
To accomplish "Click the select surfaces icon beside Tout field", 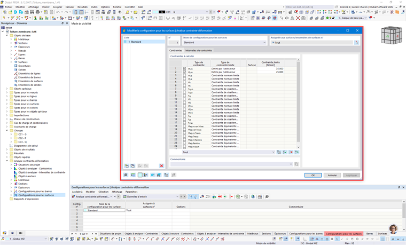I will pyautogui.click(x=357, y=42).
